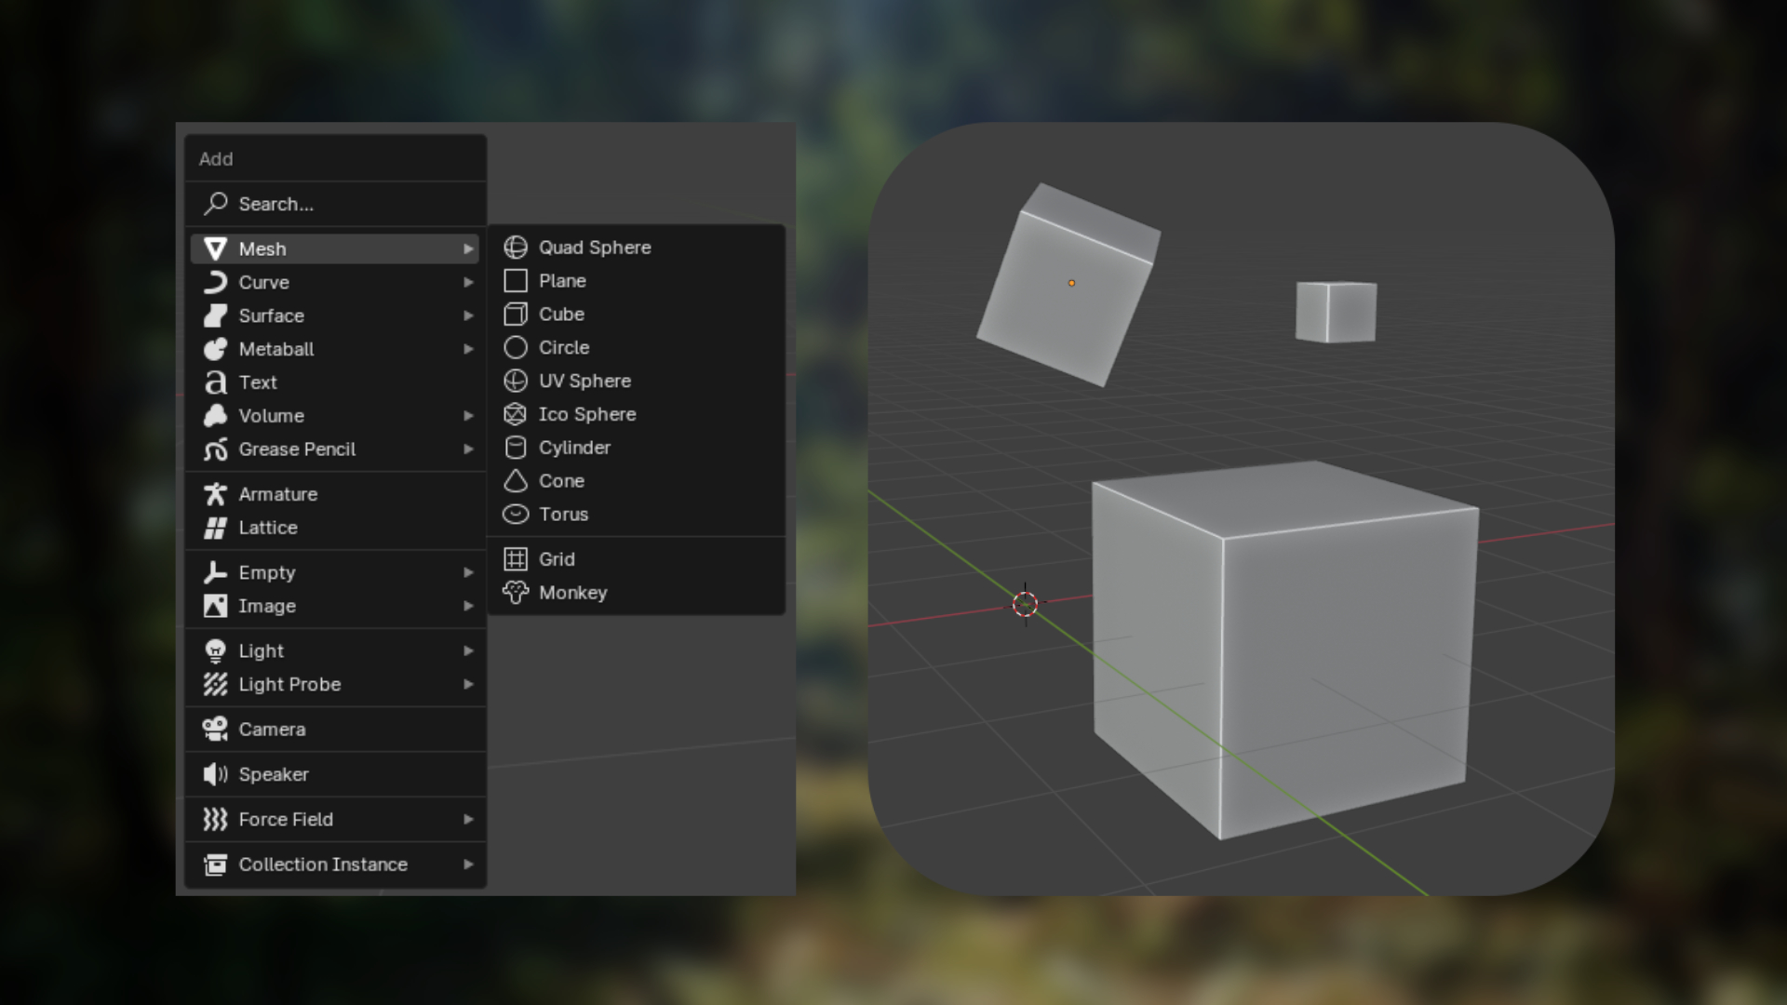
Task: Expand the Force Field submenu arrow
Action: coord(468,819)
